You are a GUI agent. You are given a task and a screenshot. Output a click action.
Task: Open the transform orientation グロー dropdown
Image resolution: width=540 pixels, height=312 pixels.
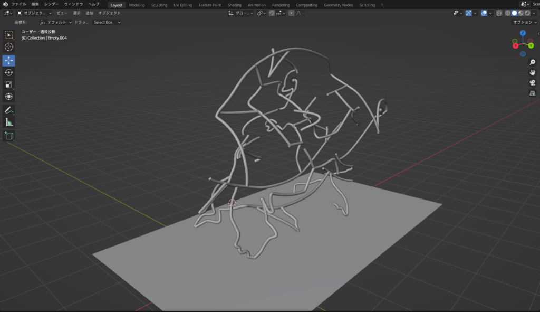240,13
